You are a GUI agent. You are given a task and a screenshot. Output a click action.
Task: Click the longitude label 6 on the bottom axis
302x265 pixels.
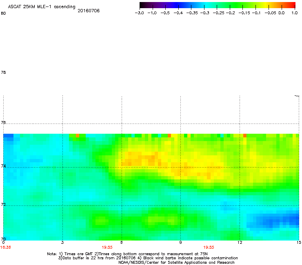click(x=122, y=243)
